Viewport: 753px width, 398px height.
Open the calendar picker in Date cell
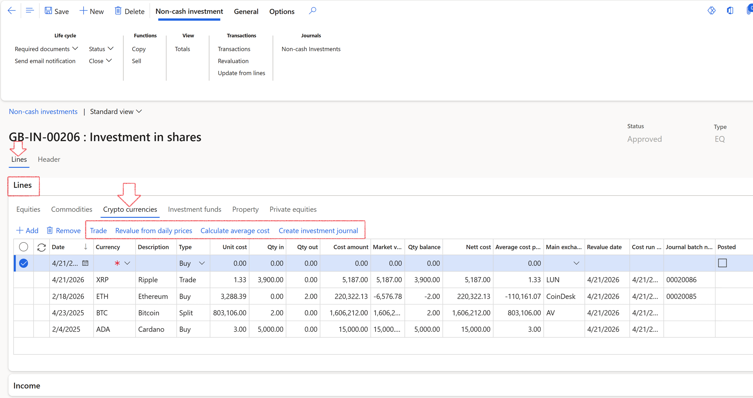point(85,263)
